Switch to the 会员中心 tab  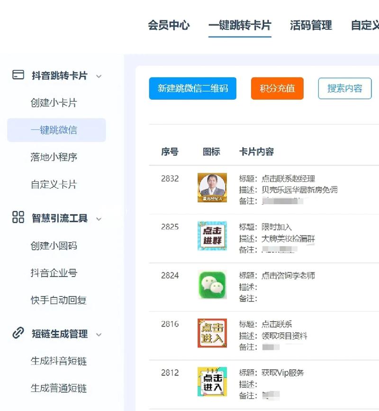click(168, 26)
